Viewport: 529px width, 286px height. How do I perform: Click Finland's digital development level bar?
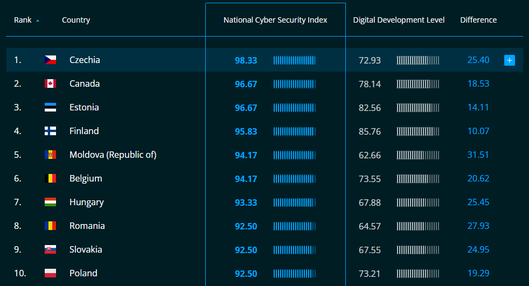click(x=417, y=131)
